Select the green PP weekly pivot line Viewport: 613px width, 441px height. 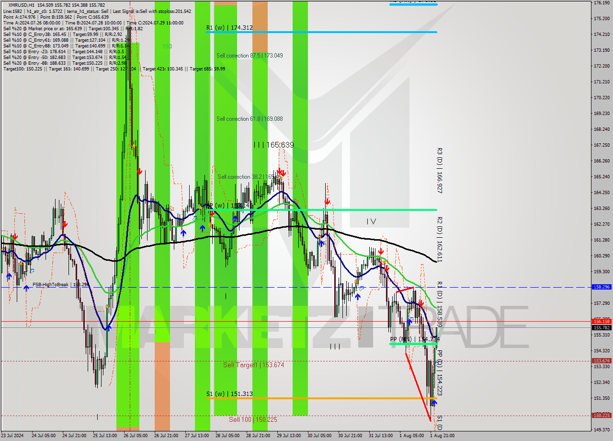(321, 209)
